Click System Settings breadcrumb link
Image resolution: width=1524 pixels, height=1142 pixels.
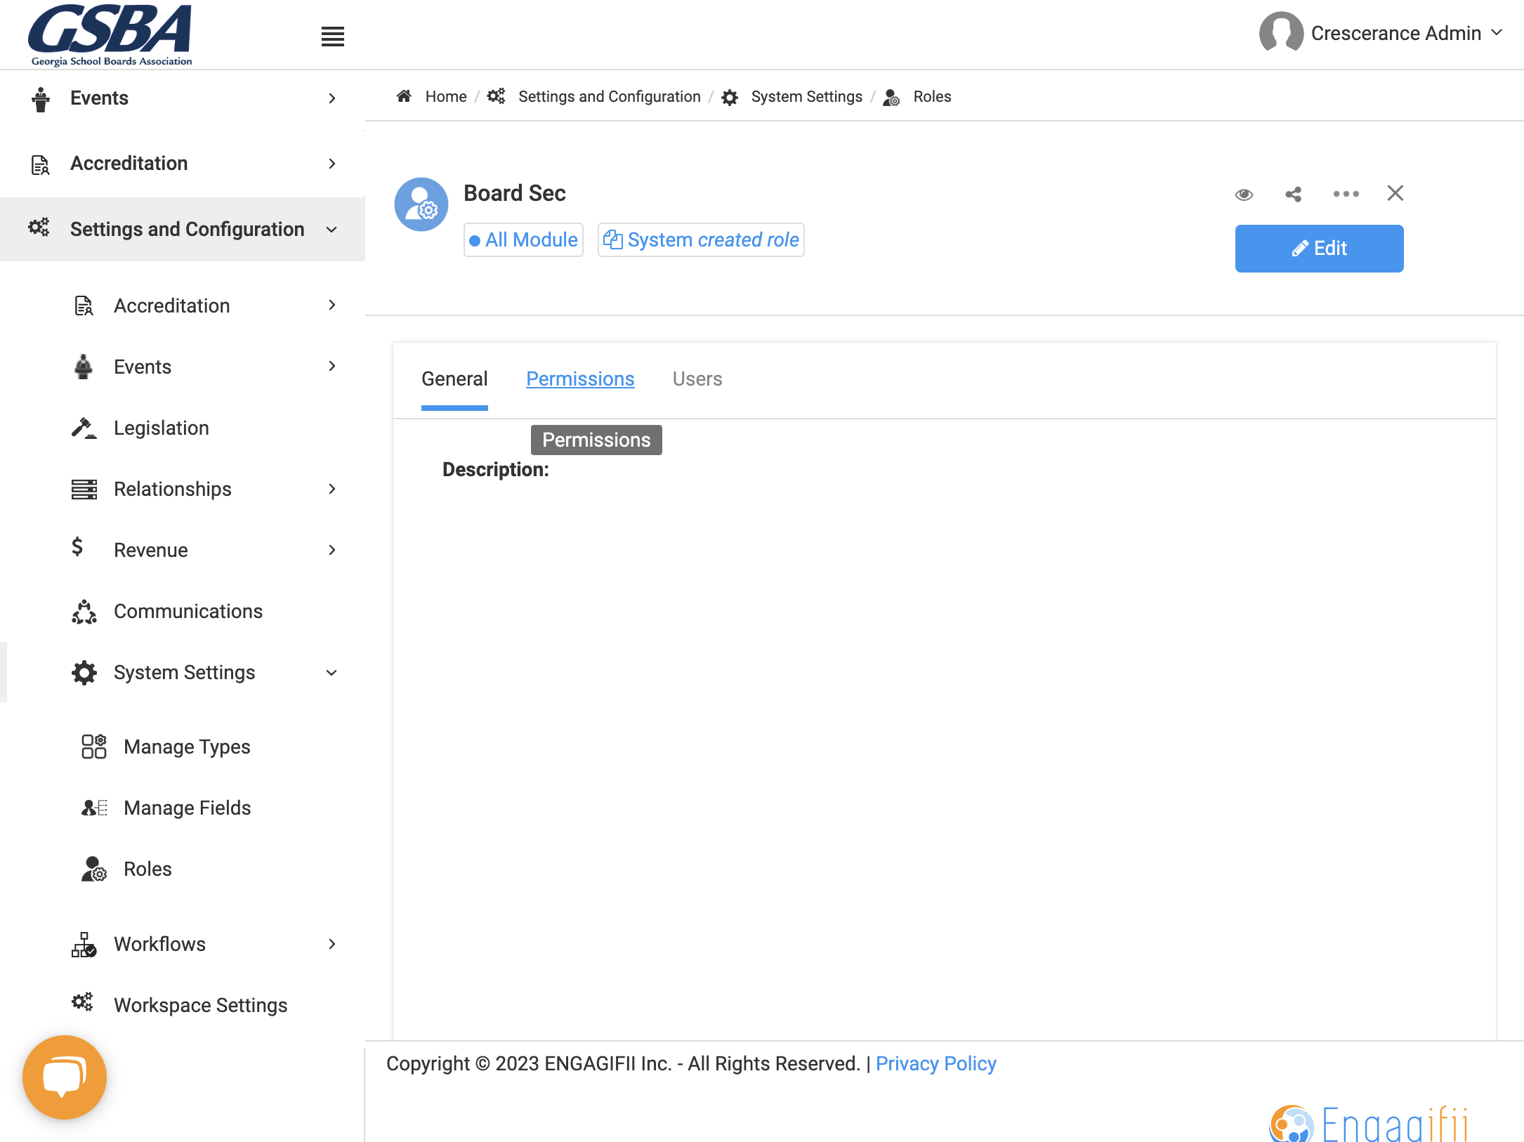tap(806, 96)
